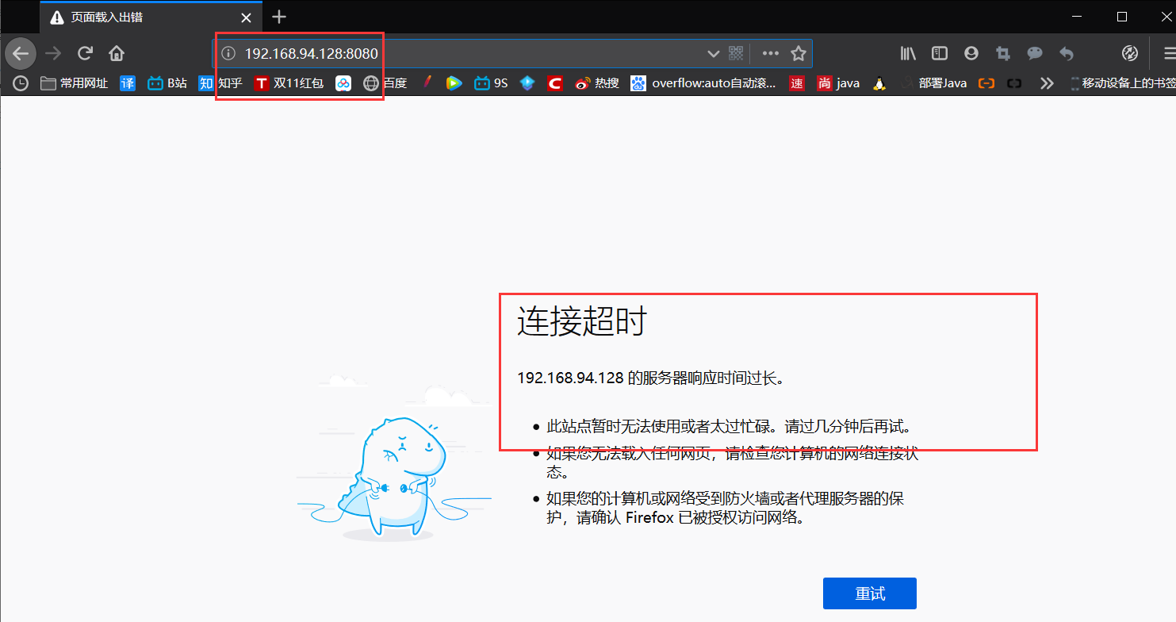
Task: Click the QR-code icon in address bar
Action: click(735, 53)
